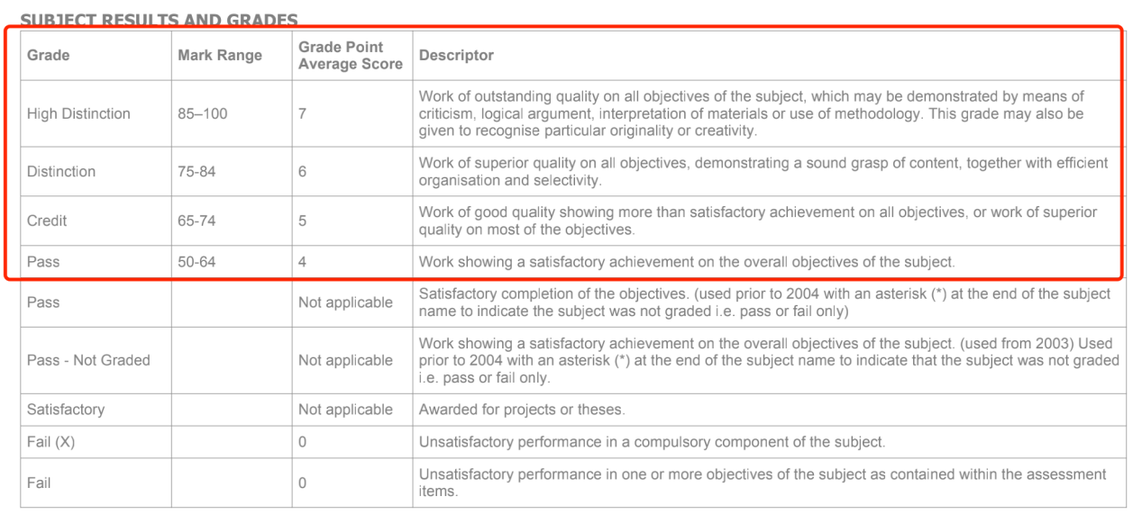Screen dimensions: 1142x514
Task: Select the "65-74" mark range cell
Action: point(196,221)
